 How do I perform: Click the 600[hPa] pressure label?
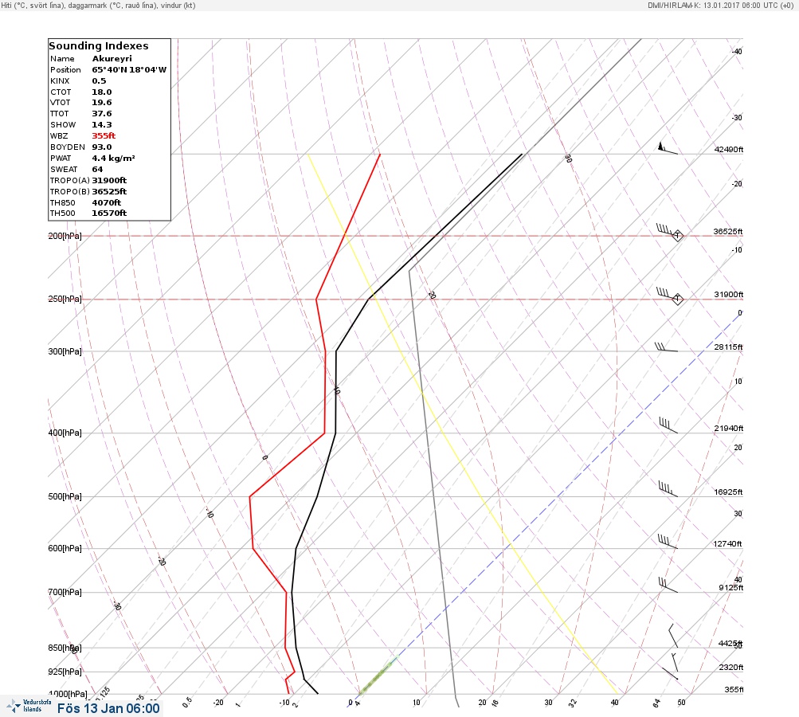click(x=65, y=548)
